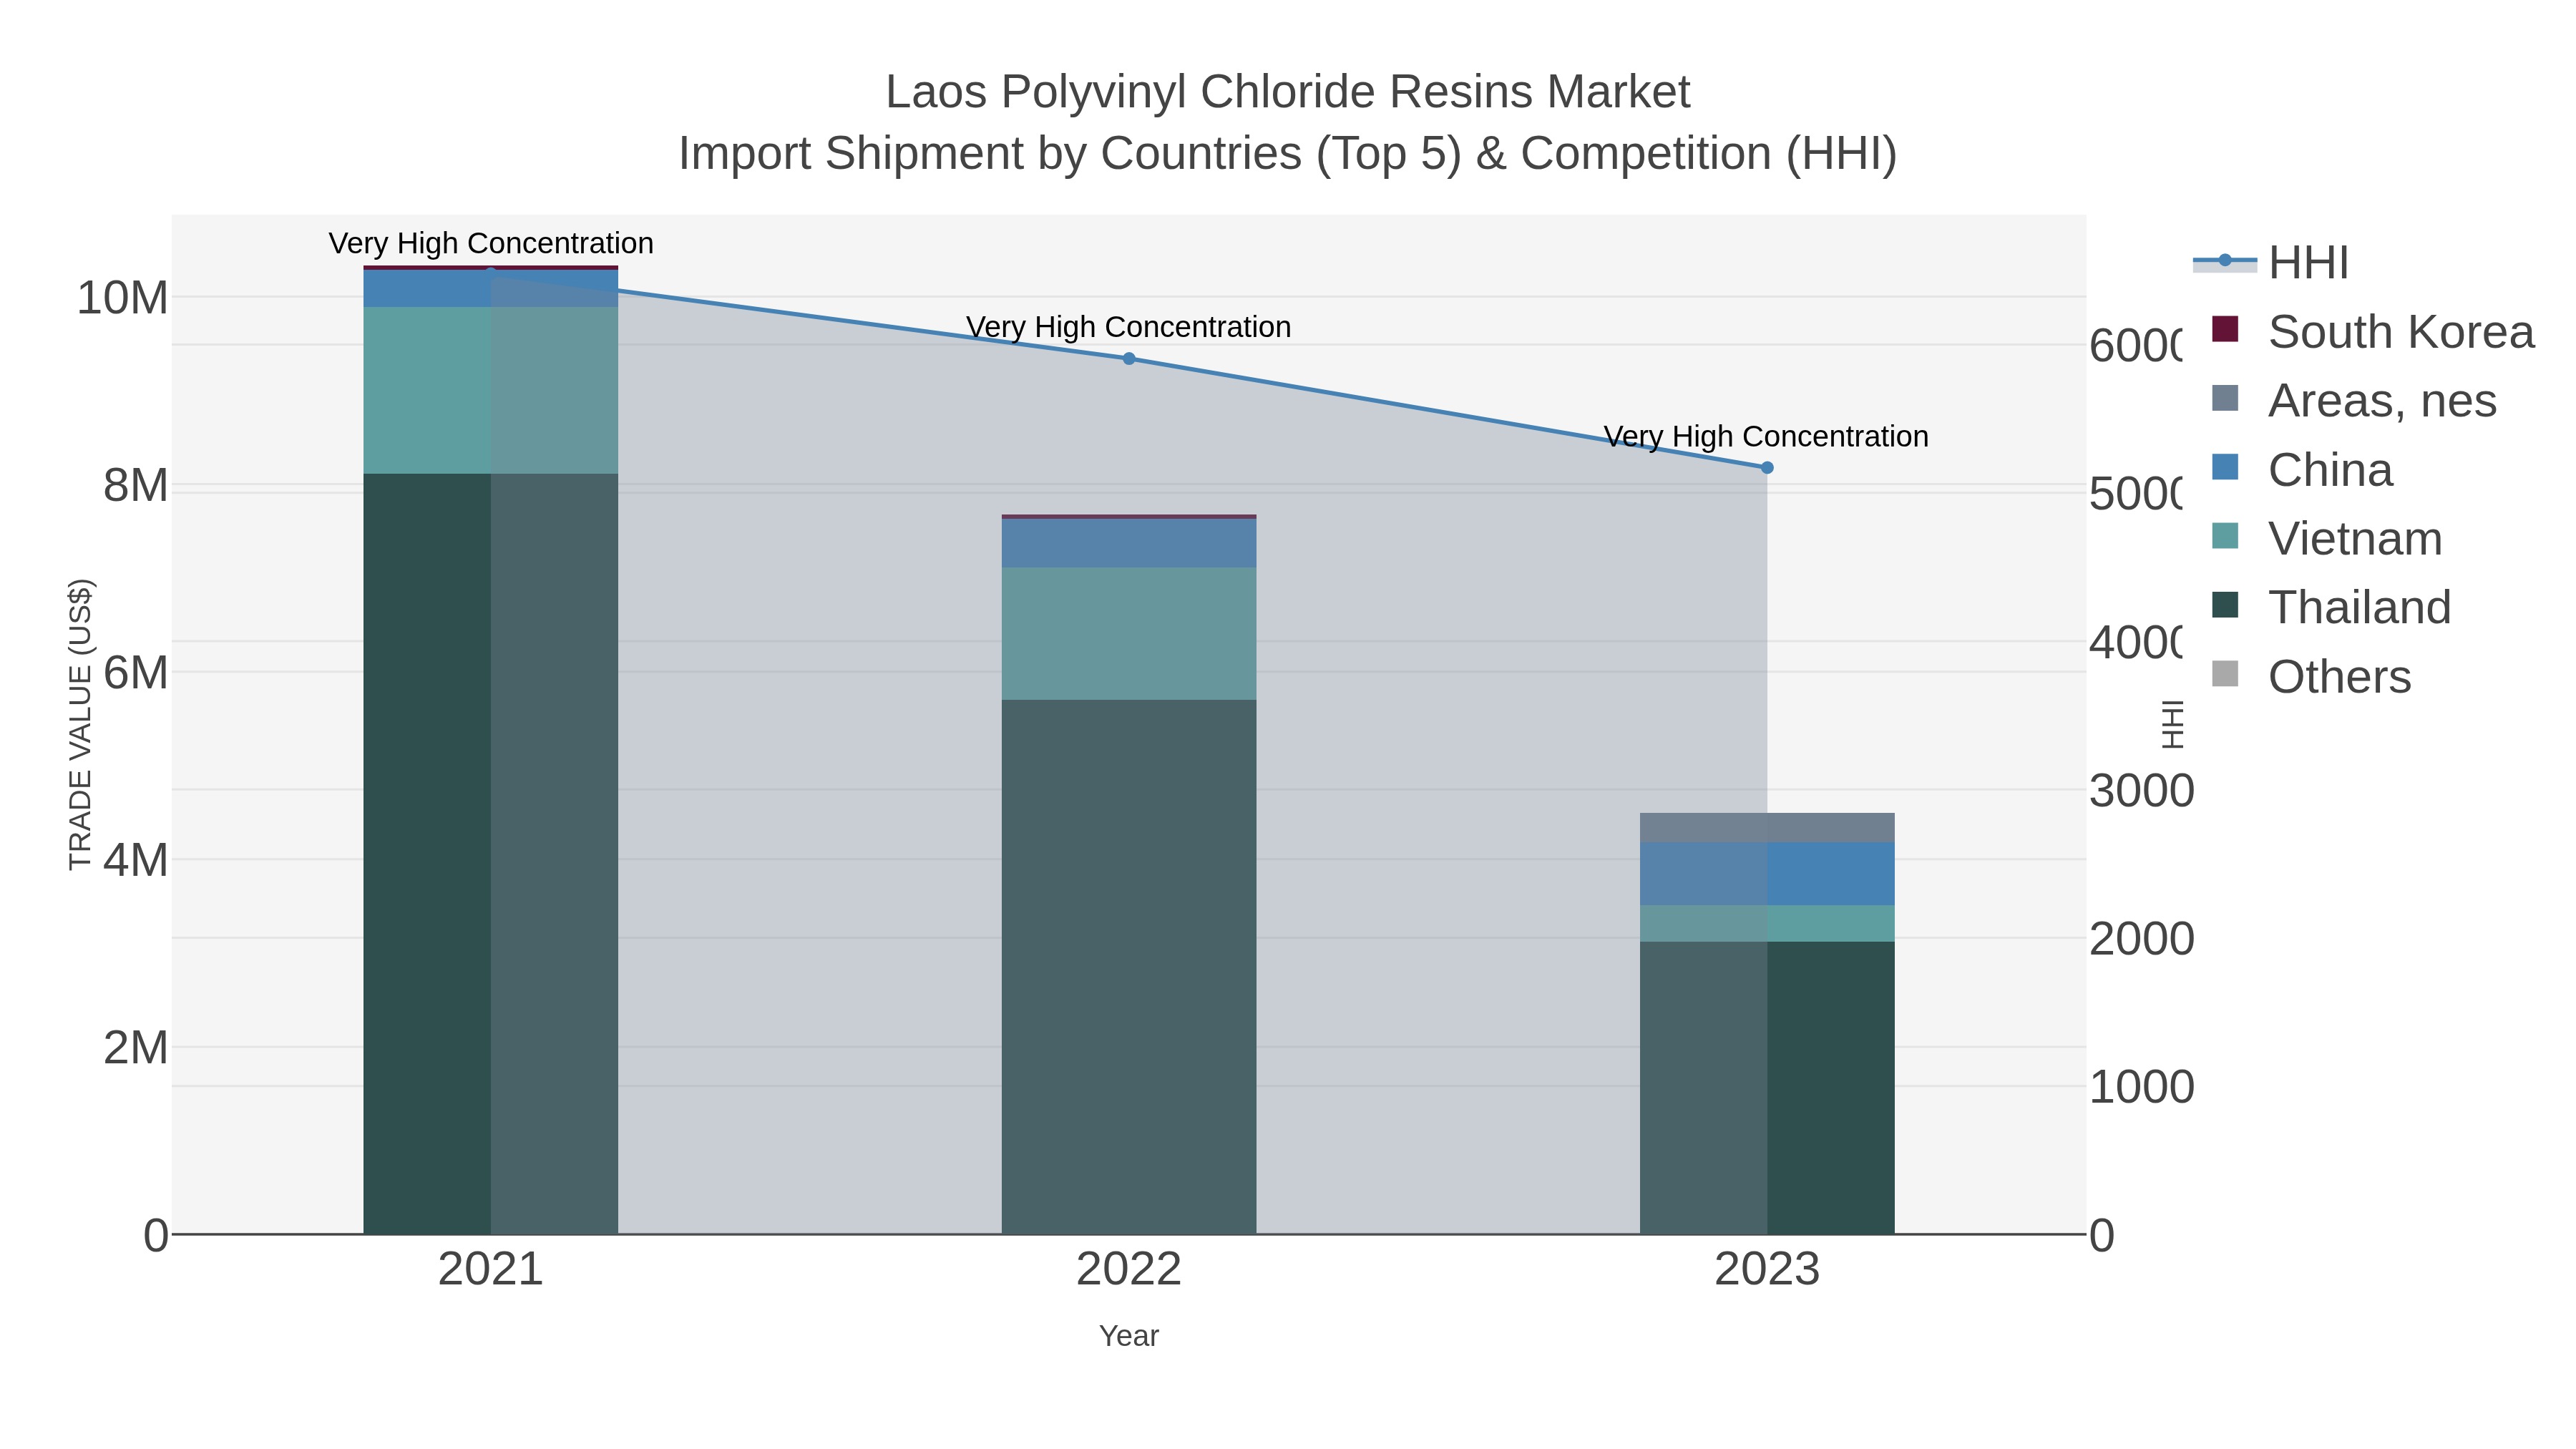Toggle the HHI legend entry

(2272, 262)
